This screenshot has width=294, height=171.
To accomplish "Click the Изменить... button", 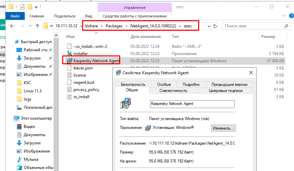I will click(223, 128).
